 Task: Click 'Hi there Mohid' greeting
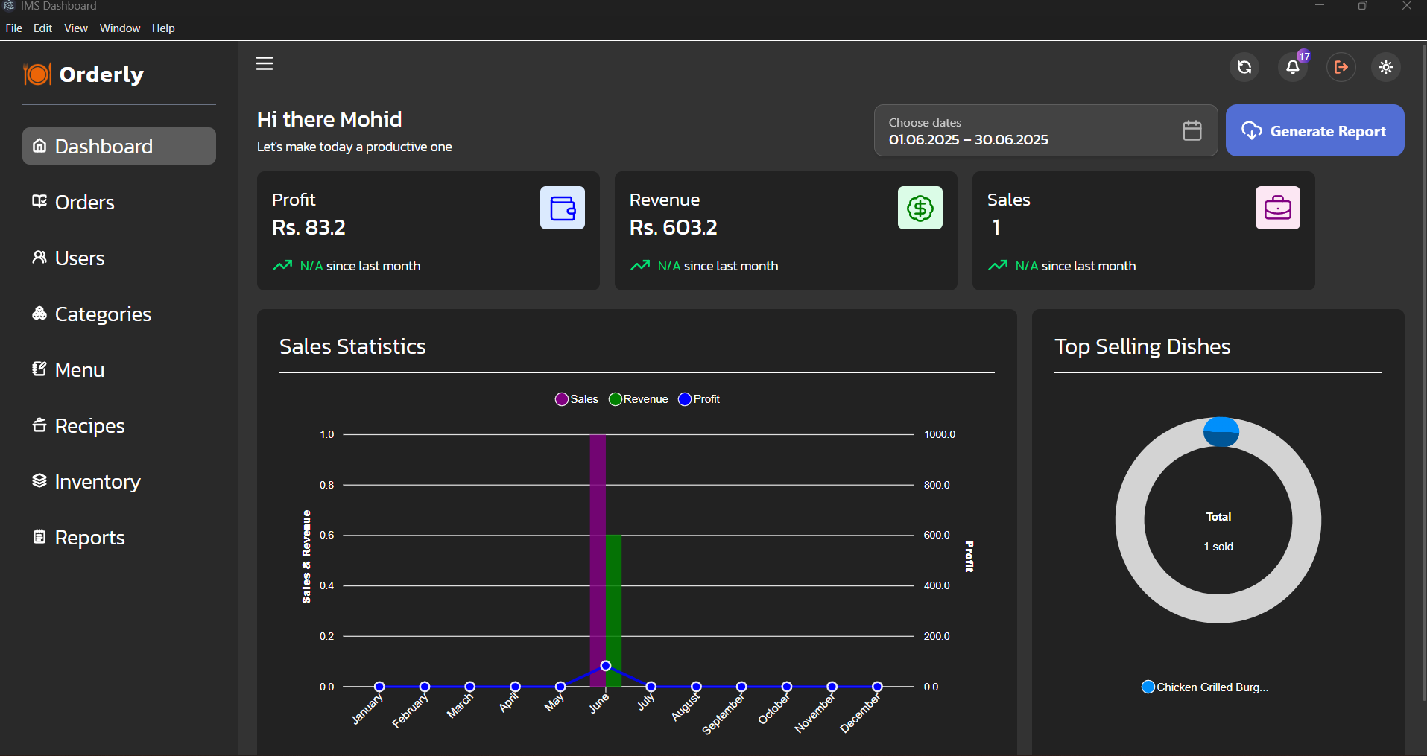point(329,119)
